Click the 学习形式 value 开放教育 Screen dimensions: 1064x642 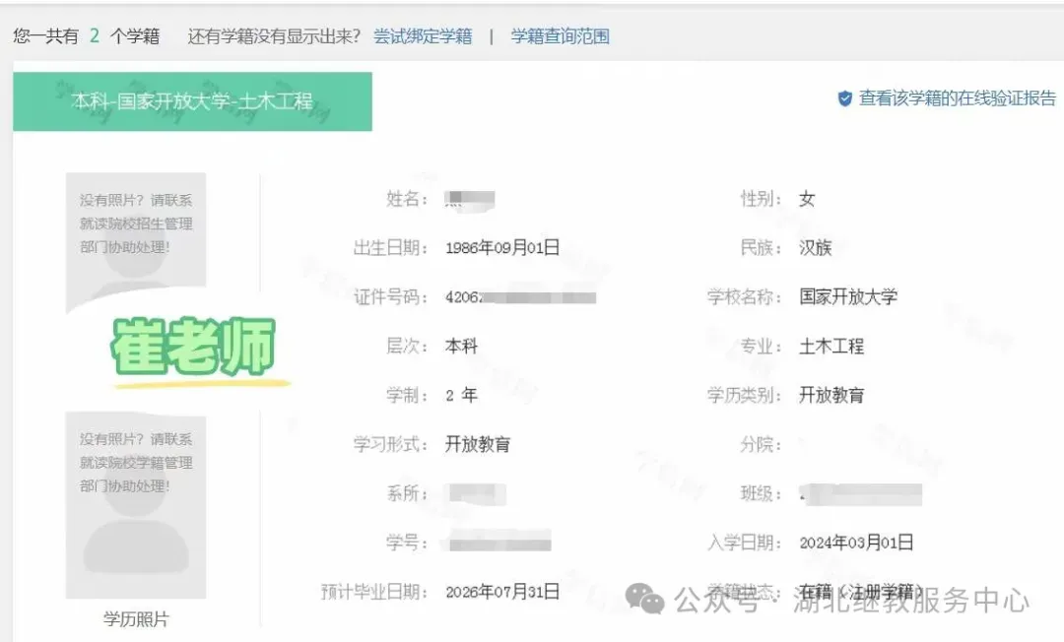[478, 444]
